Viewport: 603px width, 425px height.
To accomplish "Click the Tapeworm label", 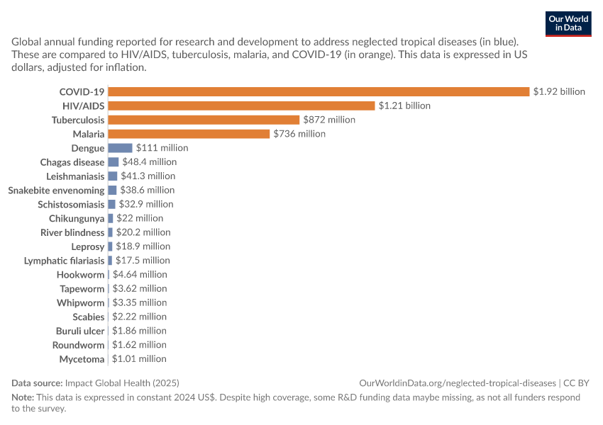I will [x=82, y=289].
